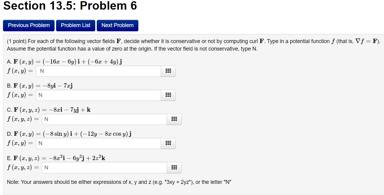Open the math keypad for part A's answer
384x195 pixels.
(x=168, y=71)
